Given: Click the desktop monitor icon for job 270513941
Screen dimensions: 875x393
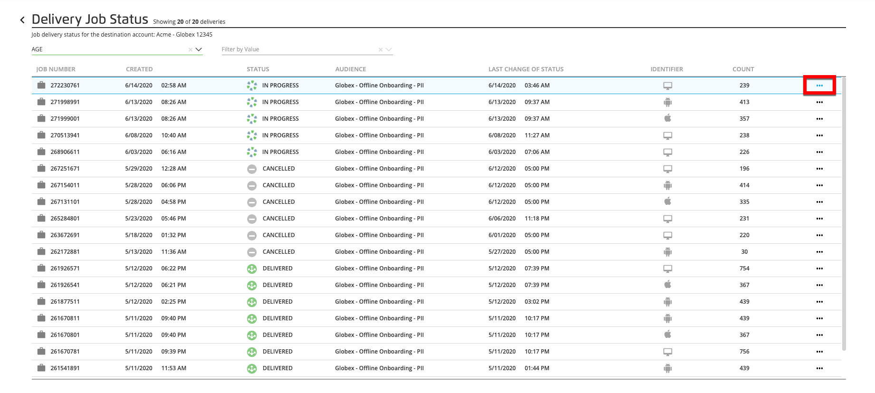Looking at the screenshot, I should click(667, 135).
